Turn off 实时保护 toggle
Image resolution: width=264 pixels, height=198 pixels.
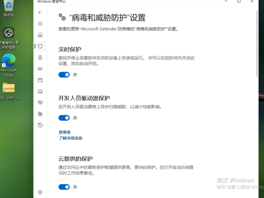[64, 75]
